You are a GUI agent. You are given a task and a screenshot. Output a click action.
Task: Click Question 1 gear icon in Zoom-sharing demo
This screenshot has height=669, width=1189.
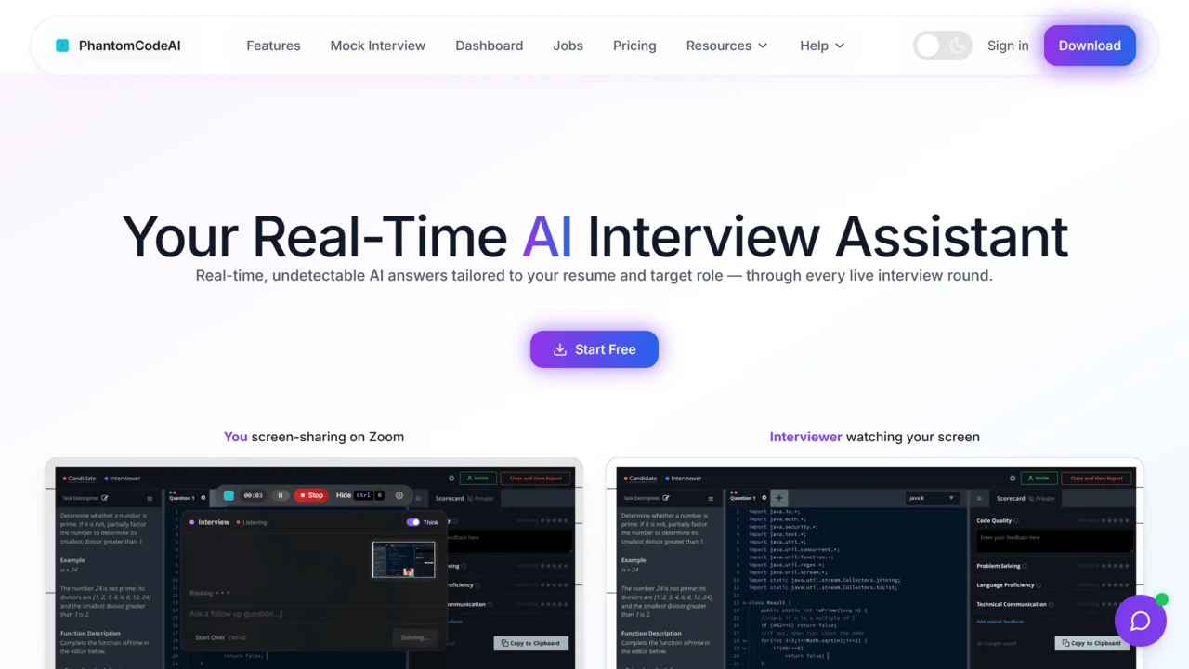203,498
